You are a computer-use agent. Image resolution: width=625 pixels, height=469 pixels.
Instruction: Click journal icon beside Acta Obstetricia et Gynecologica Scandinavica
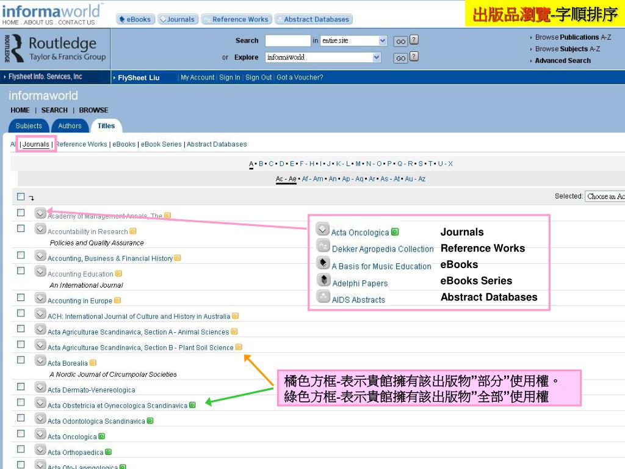coord(40,402)
